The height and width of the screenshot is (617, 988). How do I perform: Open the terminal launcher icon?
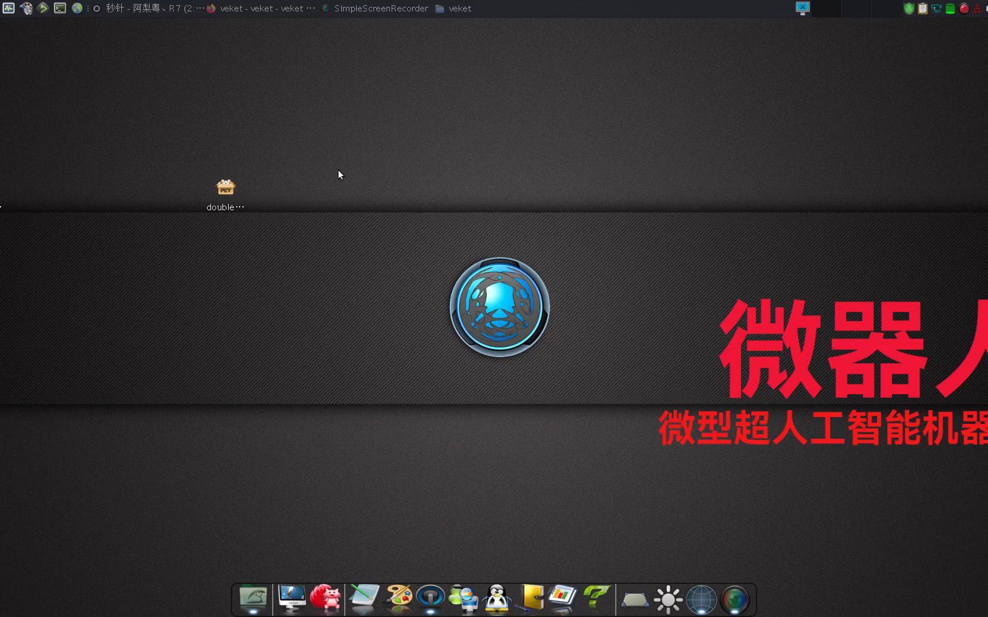pyautogui.click(x=60, y=8)
